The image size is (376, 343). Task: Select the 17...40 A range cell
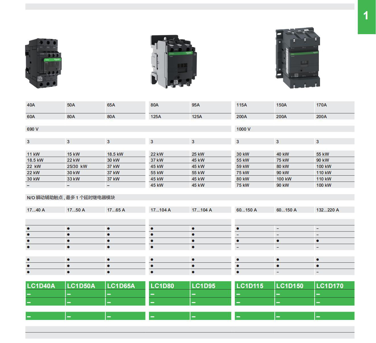click(36, 210)
